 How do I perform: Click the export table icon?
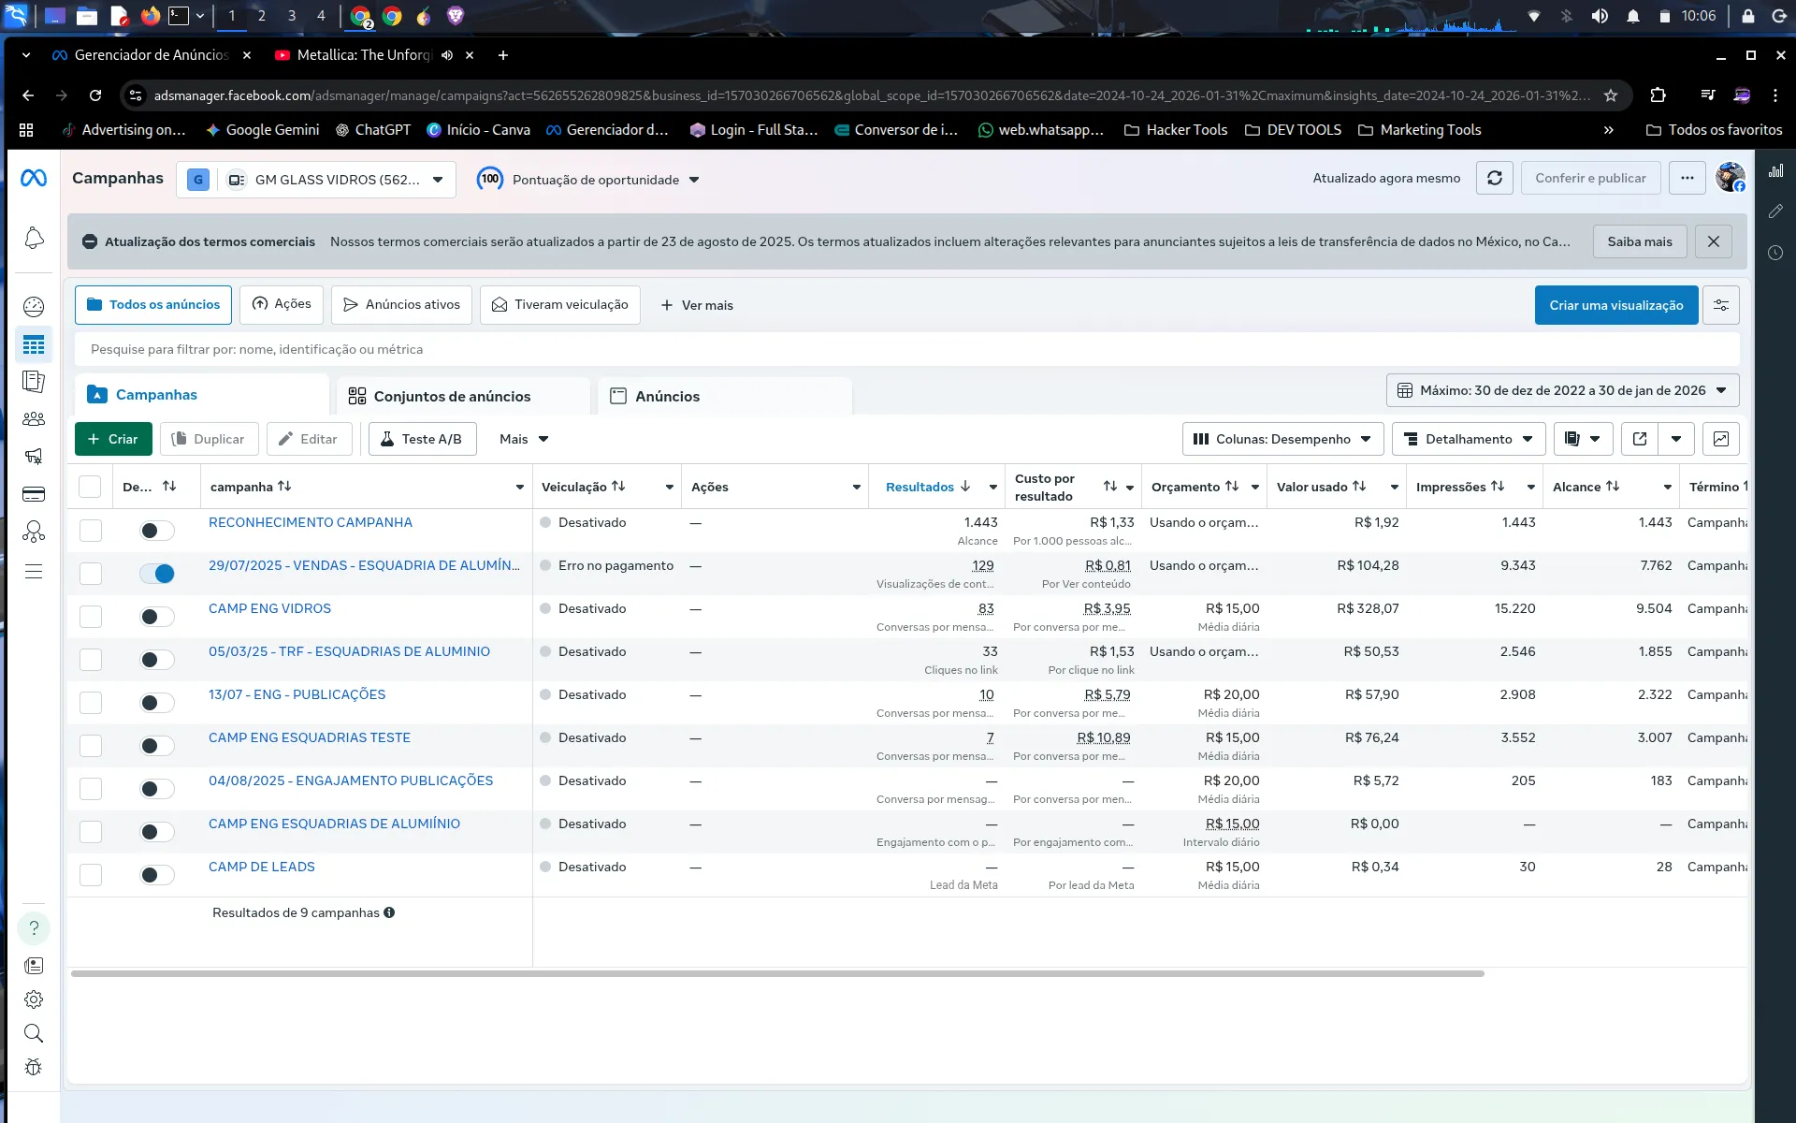pos(1640,439)
